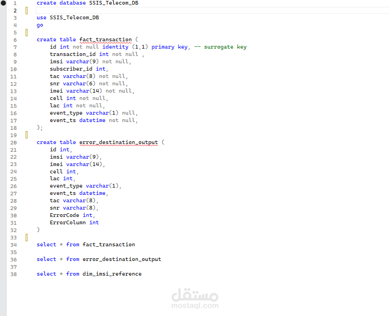Viewport: 390px width, 316px height.
Task: Click 'select * from error_destination_output' query
Action: 99,259
